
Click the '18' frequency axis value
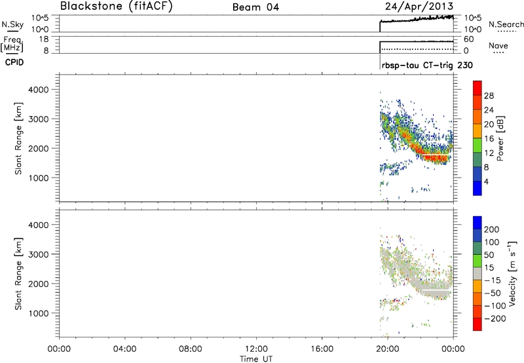click(x=44, y=39)
